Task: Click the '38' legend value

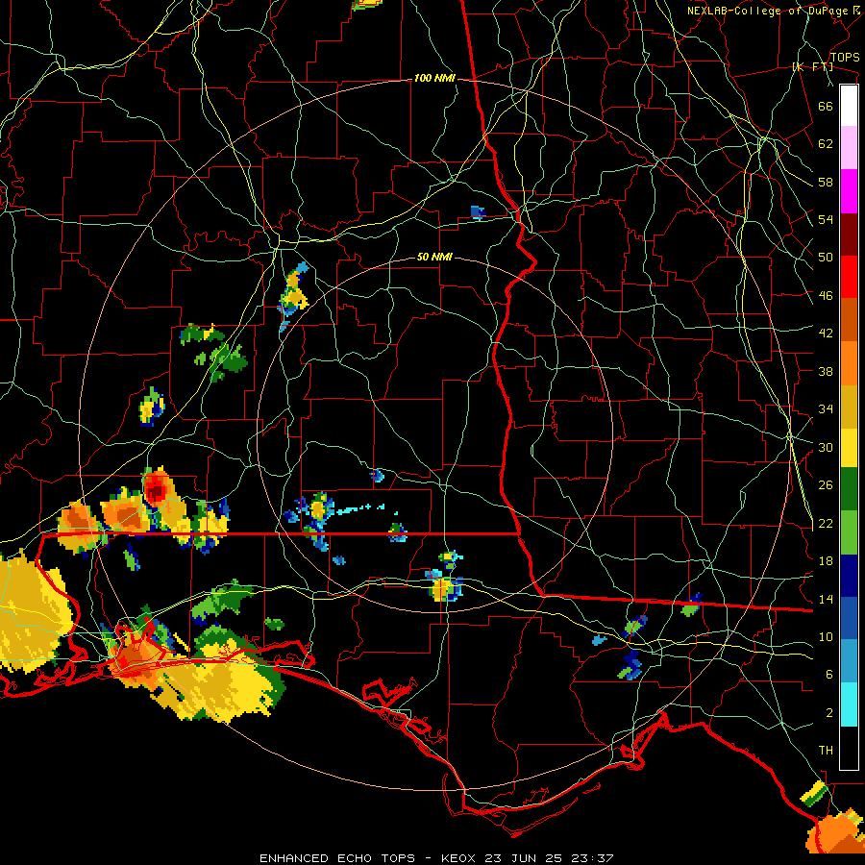Action: (x=826, y=371)
